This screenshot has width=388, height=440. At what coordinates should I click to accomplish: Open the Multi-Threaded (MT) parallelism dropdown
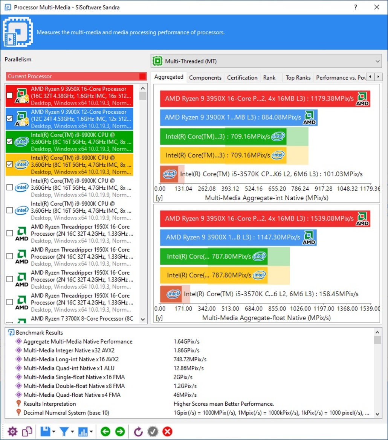coord(266,61)
